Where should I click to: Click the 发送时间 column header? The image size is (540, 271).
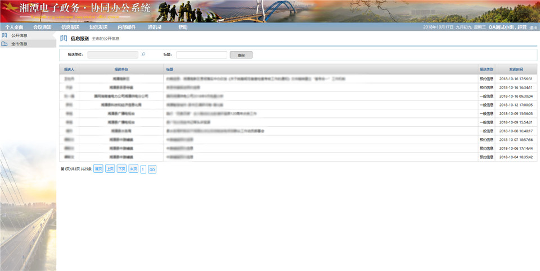pos(516,69)
